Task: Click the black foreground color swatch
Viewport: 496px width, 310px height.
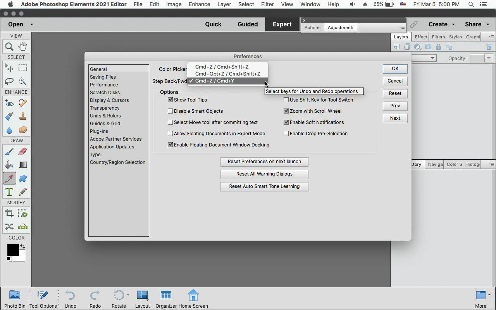Action: [x=12, y=250]
